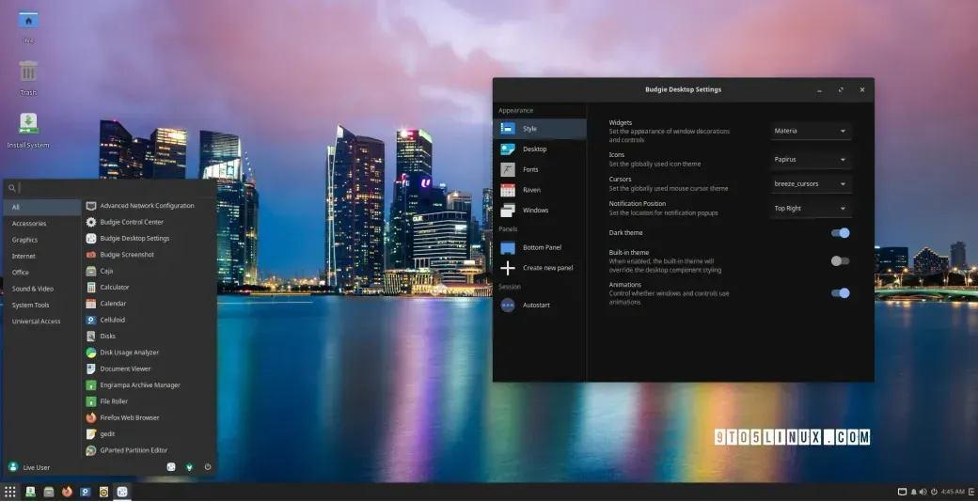Image resolution: width=978 pixels, height=502 pixels.
Task: Click the Budgie Screenshot app icon
Action: [91, 255]
